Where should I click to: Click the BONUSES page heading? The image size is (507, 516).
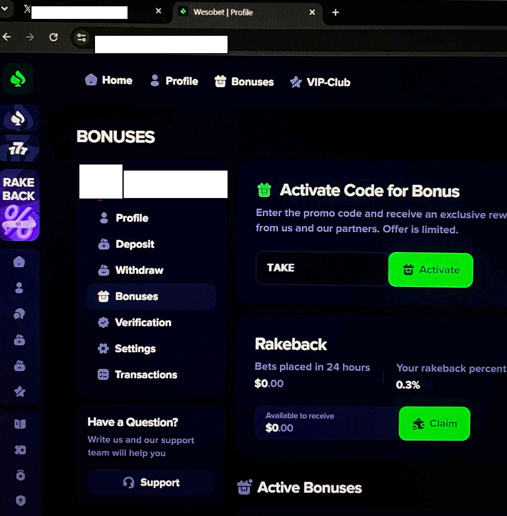116,137
